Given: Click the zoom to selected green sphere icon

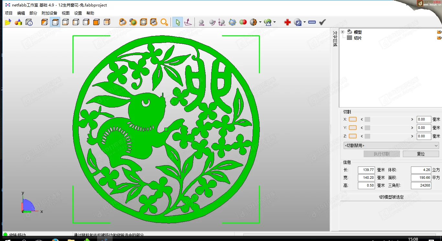Looking at the screenshot, I should pyautogui.click(x=133, y=22).
